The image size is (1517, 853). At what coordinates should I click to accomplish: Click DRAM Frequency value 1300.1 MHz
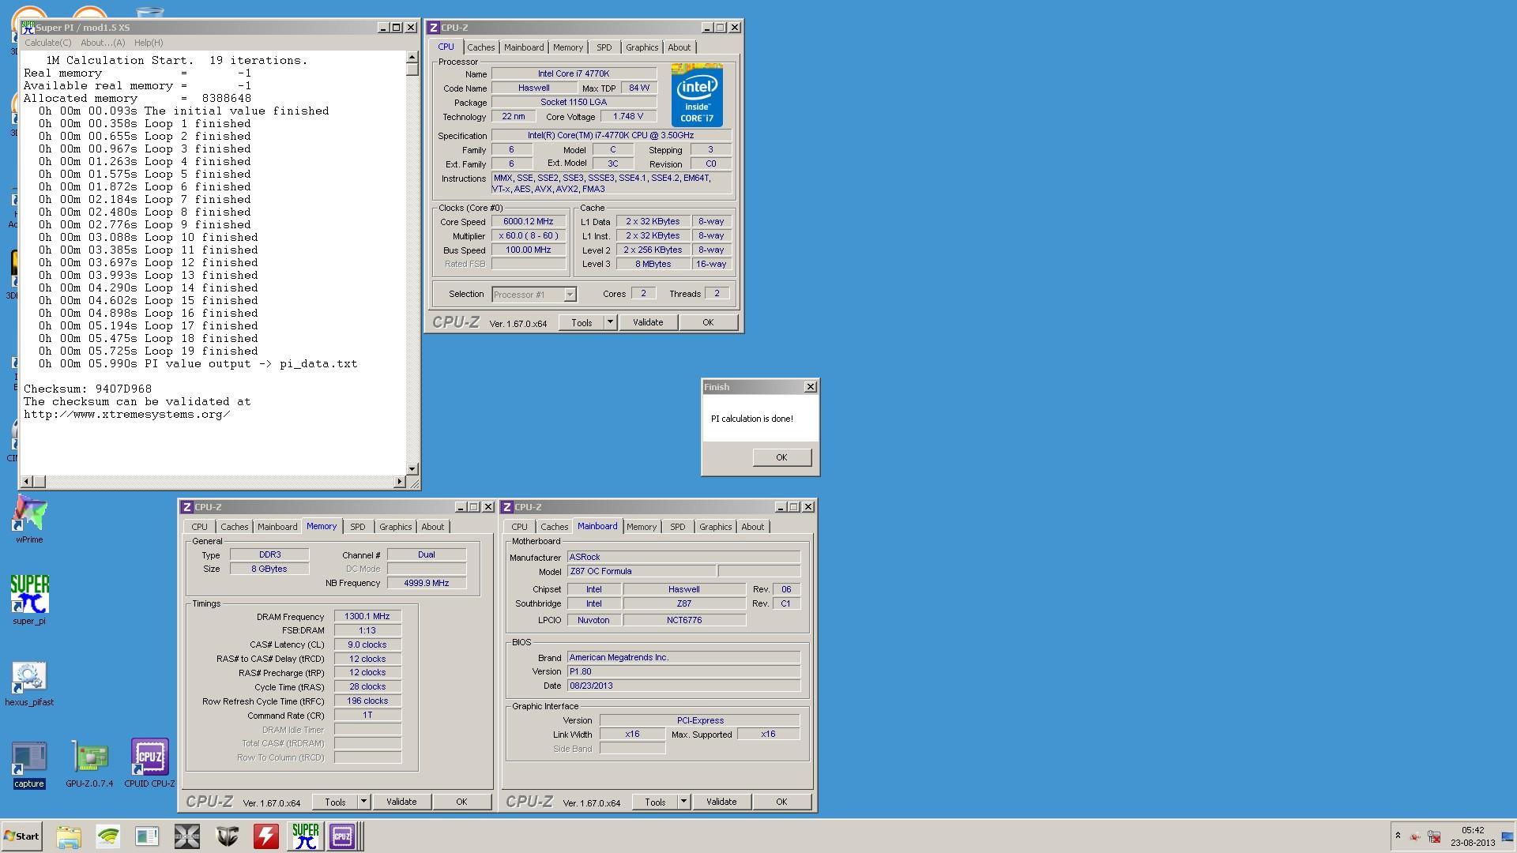[367, 617]
